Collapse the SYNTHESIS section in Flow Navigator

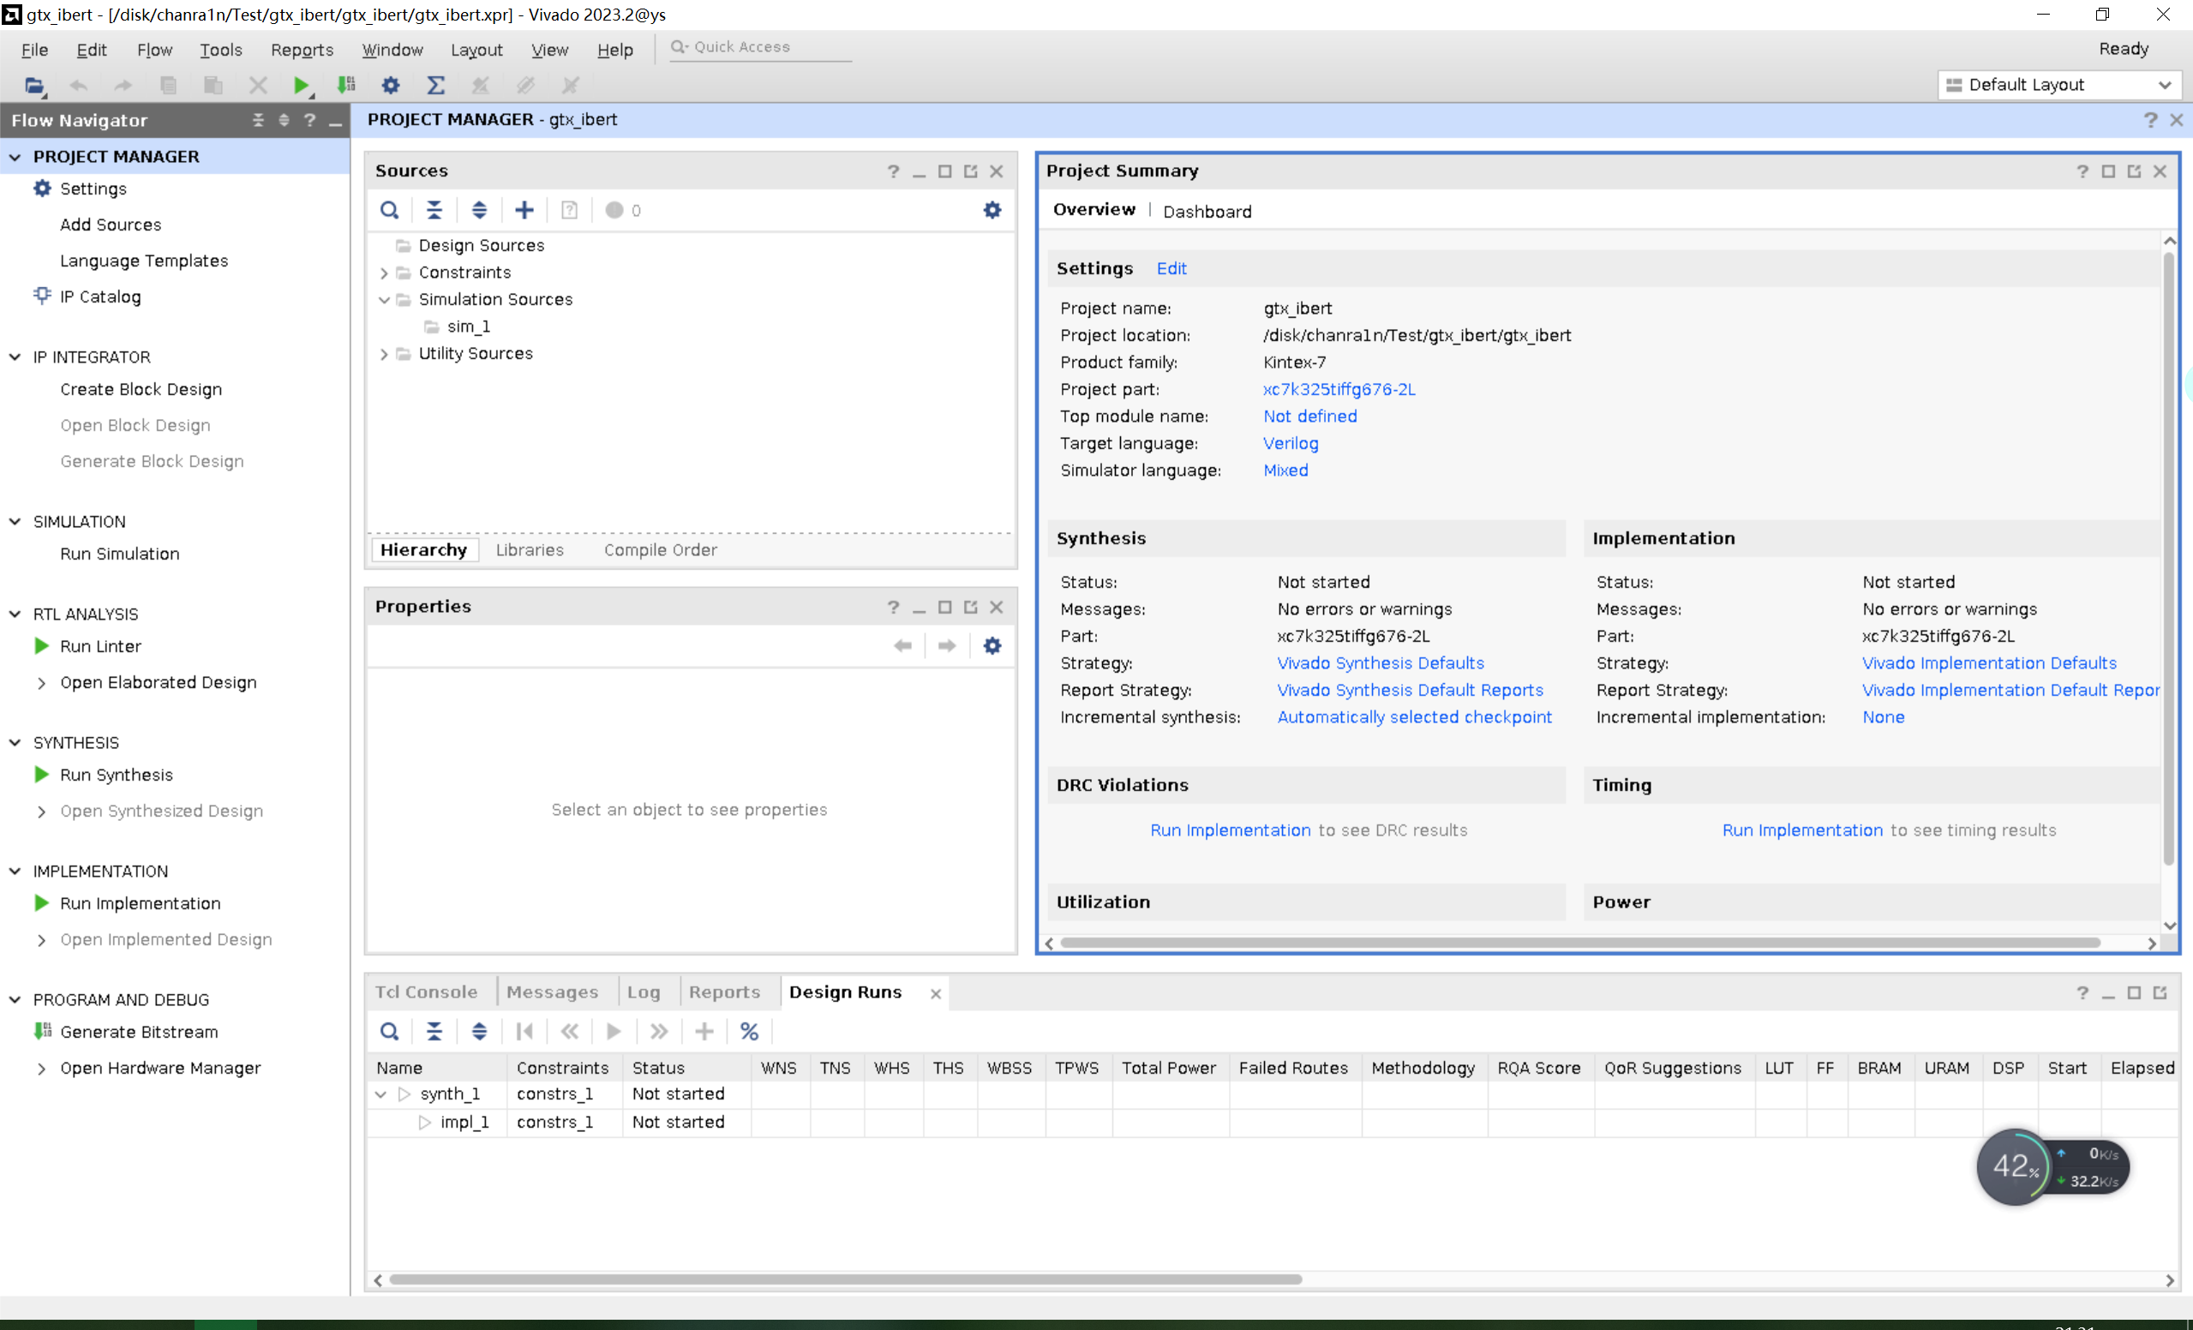click(x=15, y=742)
